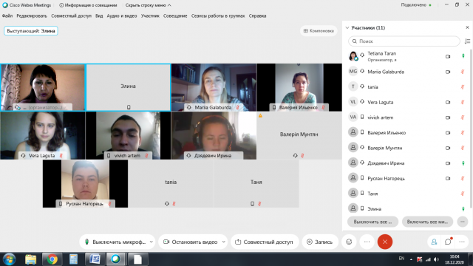Click Руслан Нагорець's camera icon

point(448,179)
